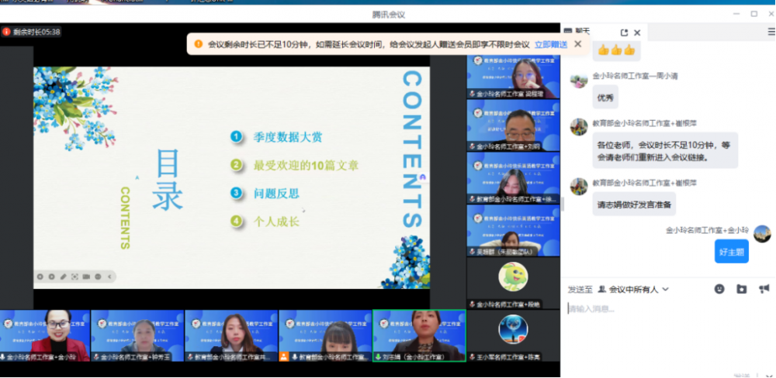Select 金小玲 video tile in red jacket
776x378 pixels.
pyautogui.click(x=44, y=335)
